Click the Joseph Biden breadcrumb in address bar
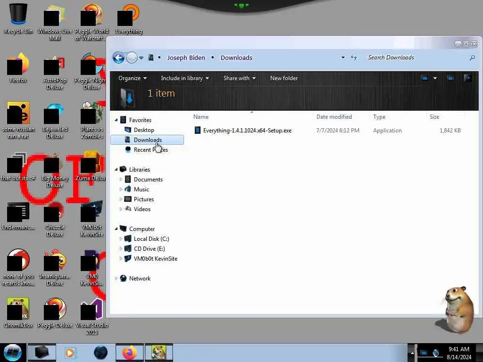The height and width of the screenshot is (362, 483). (x=186, y=58)
